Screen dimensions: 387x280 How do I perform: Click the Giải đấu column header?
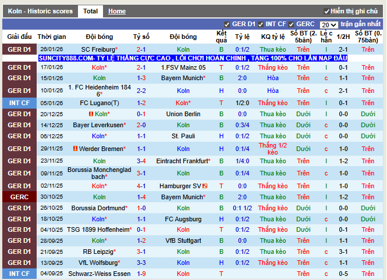tap(20, 37)
